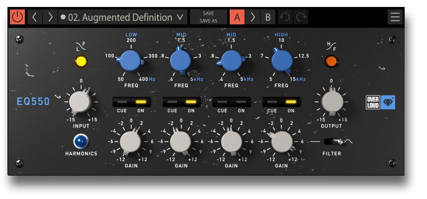The width and height of the screenshot is (427, 199).
Task: Enable CUE on the second MID band
Action: [x=222, y=102]
